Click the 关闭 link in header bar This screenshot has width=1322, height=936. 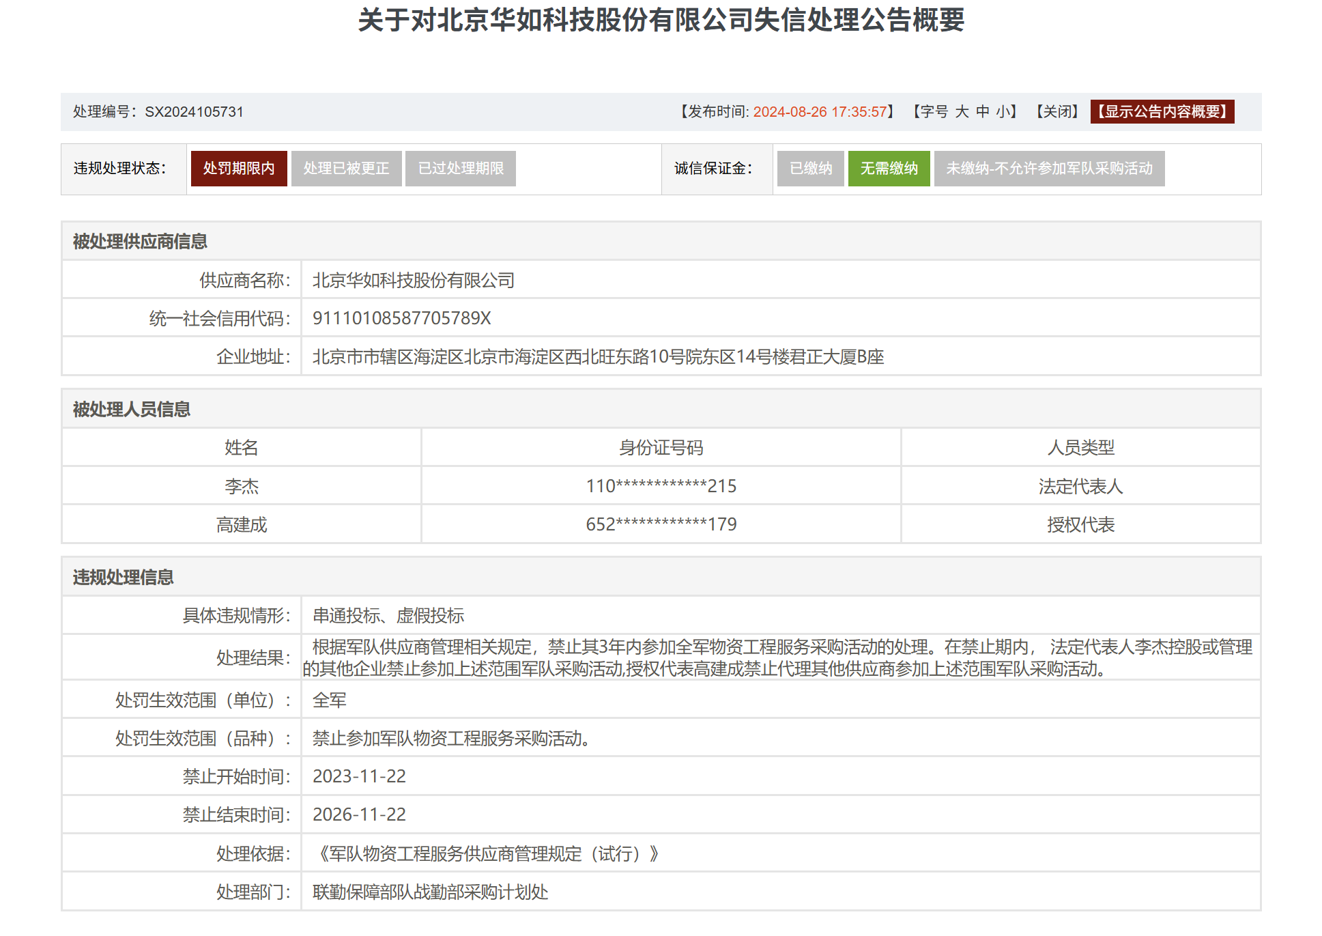[x=1057, y=111]
